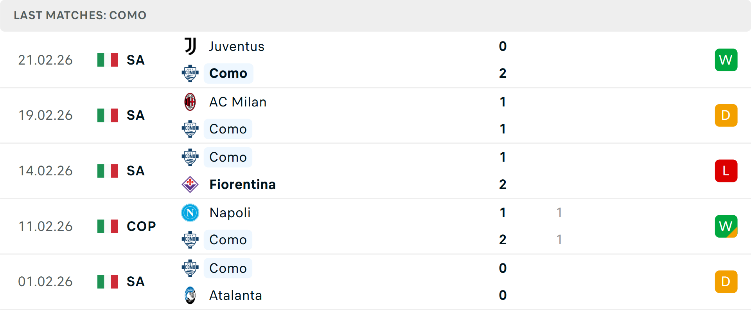
Task: Click the W badge for Napoli cup match
Action: [726, 226]
